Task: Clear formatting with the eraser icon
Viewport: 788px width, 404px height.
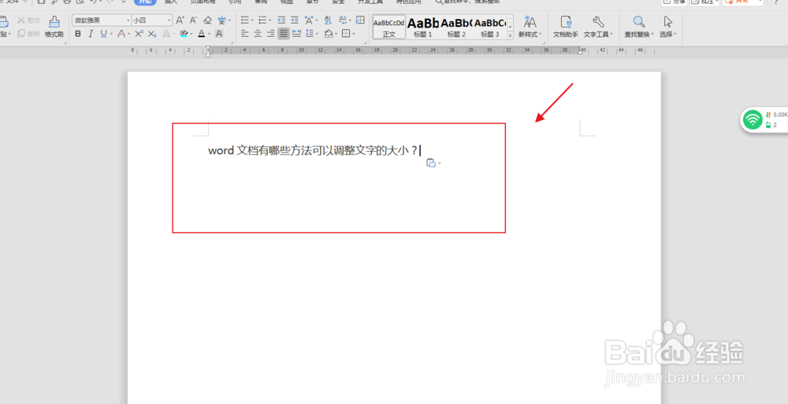Action: 207,20
